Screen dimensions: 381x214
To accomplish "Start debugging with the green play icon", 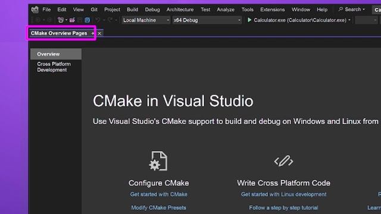I will click(249, 20).
